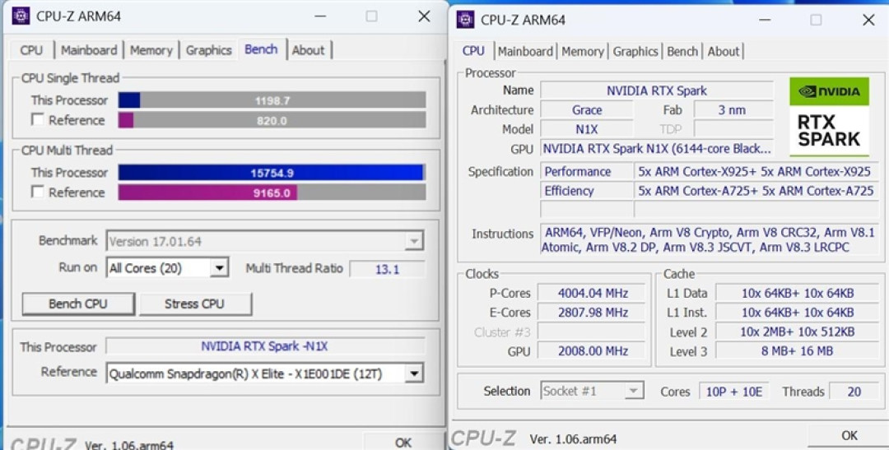Click the Cores value 10P + 10E
This screenshot has width=889, height=450.
733,391
